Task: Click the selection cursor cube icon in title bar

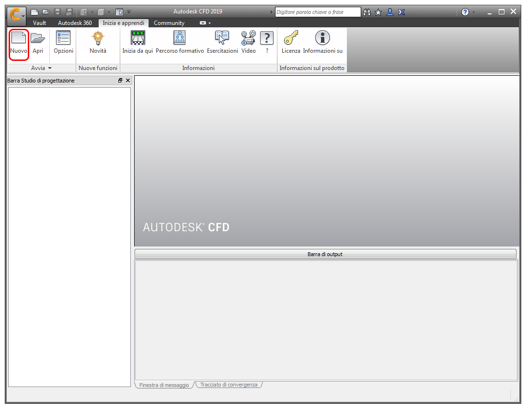Action: 84,12
